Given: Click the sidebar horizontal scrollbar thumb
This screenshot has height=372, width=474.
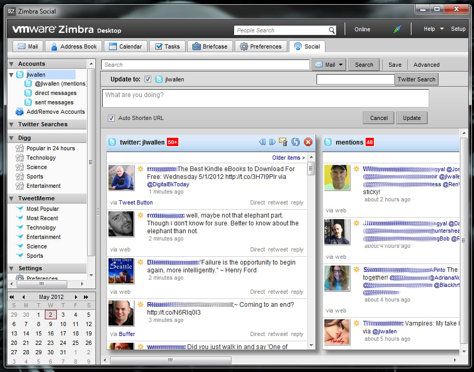Looking at the screenshot, I should click(x=42, y=284).
